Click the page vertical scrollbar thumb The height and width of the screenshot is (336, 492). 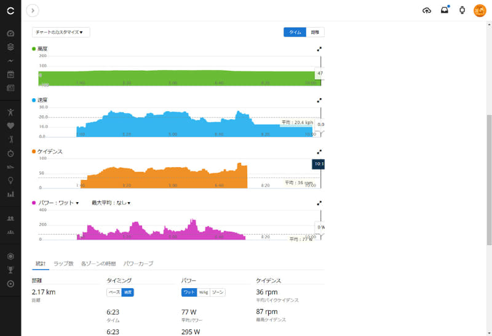489,180
